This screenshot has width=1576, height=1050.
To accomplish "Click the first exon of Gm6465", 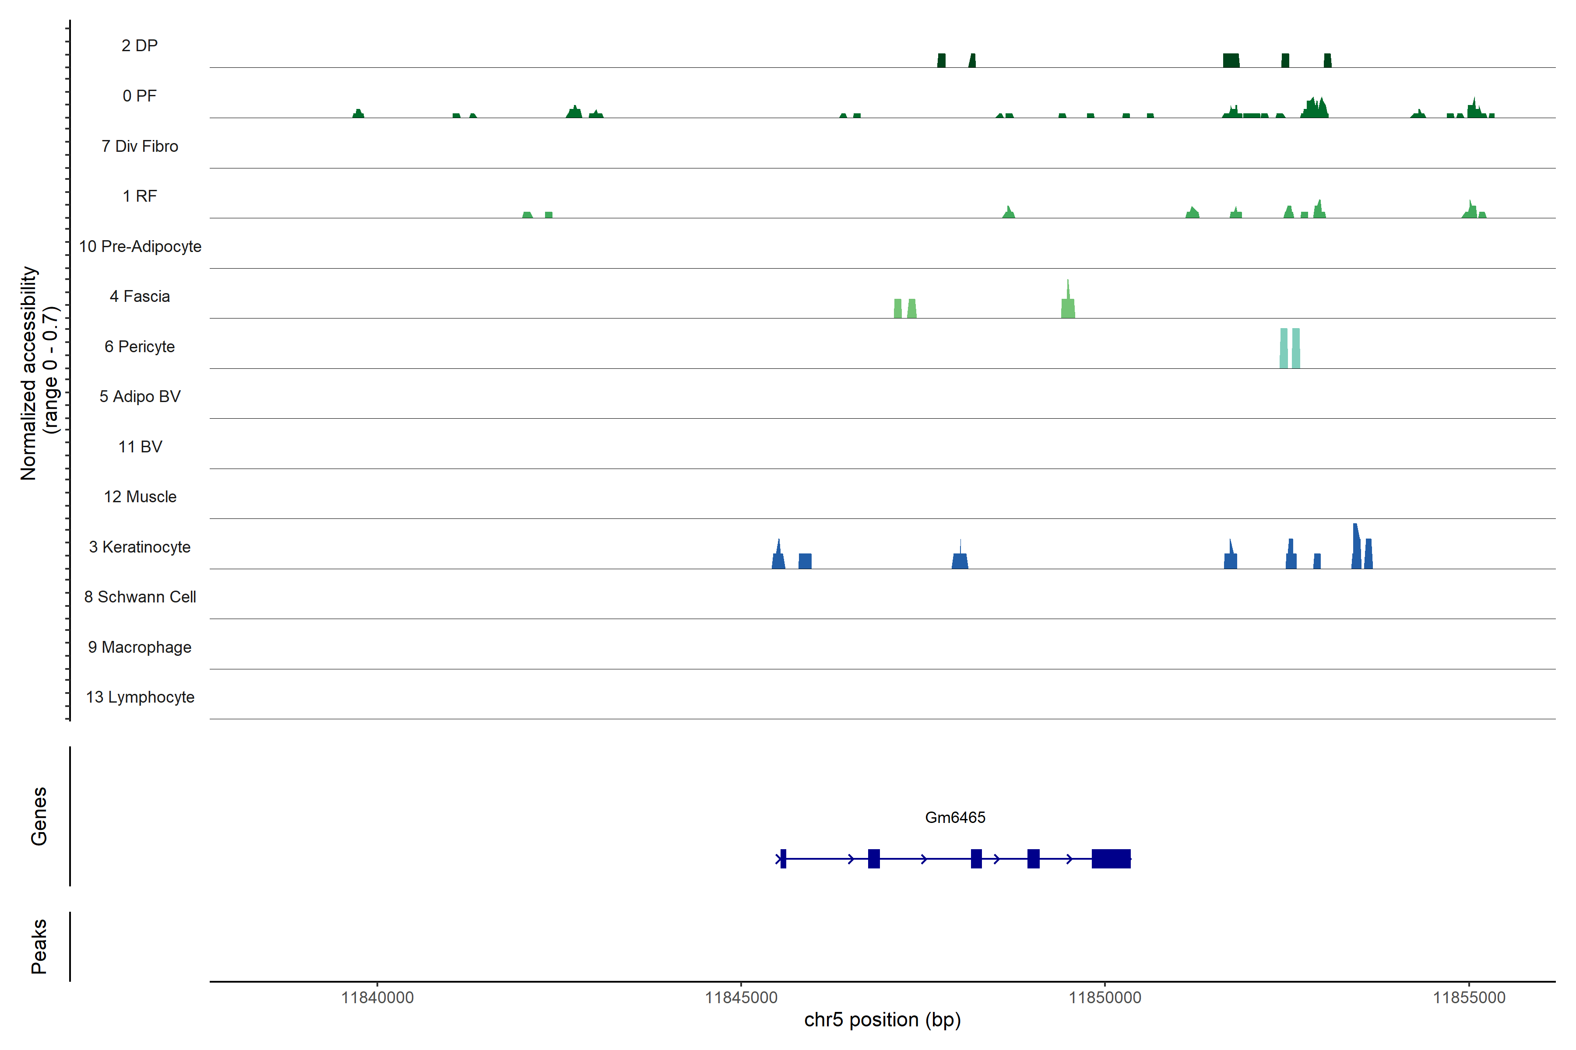I will [783, 858].
